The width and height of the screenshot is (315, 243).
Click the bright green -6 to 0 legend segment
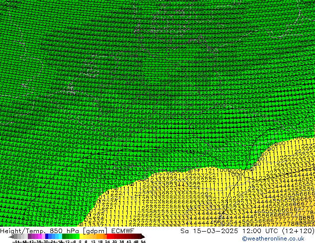[78, 236]
